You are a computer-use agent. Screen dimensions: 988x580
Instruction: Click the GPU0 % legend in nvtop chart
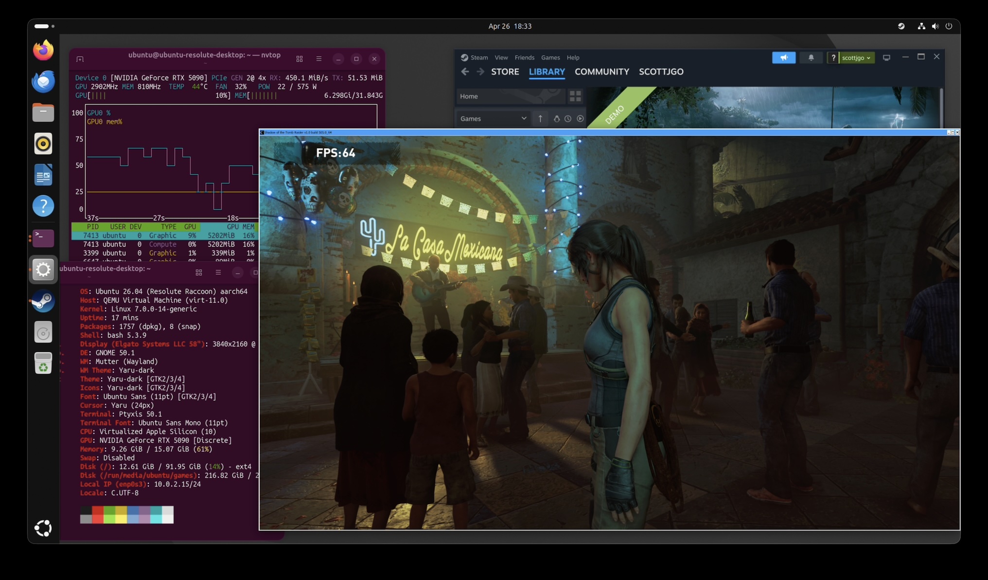(x=99, y=113)
